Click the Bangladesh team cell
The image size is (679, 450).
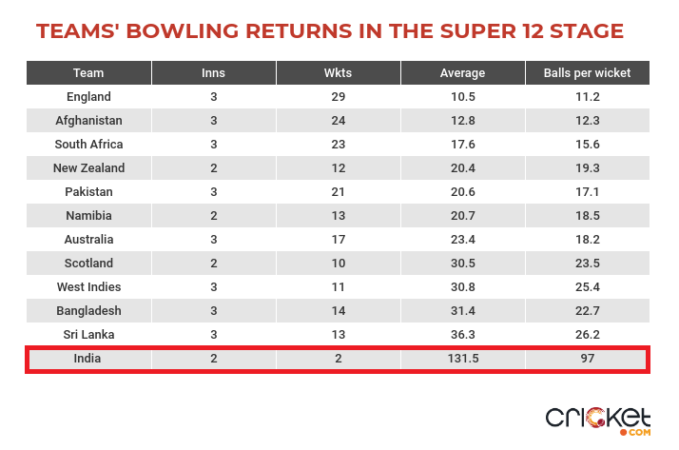(88, 311)
